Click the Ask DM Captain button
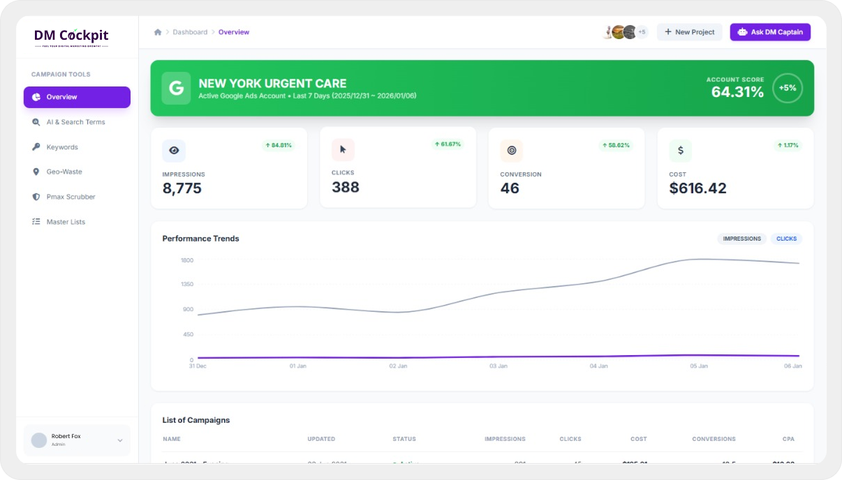The image size is (842, 480). click(x=770, y=32)
